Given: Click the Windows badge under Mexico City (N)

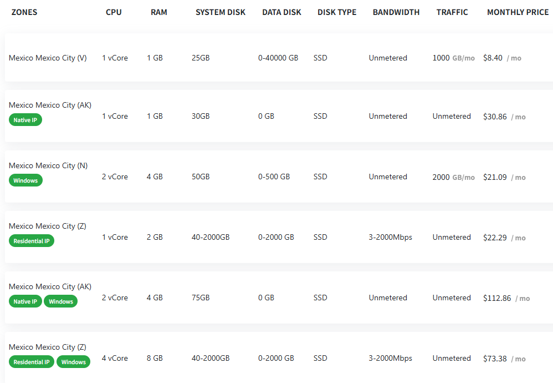Looking at the screenshot, I should click(25, 180).
